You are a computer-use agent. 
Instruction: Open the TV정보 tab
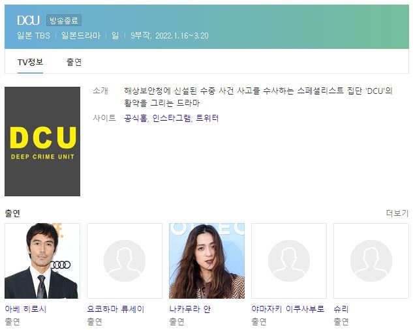pyautogui.click(x=30, y=62)
